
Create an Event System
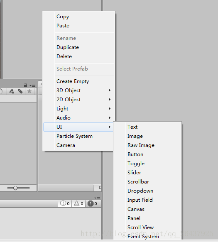[x=147, y=236]
